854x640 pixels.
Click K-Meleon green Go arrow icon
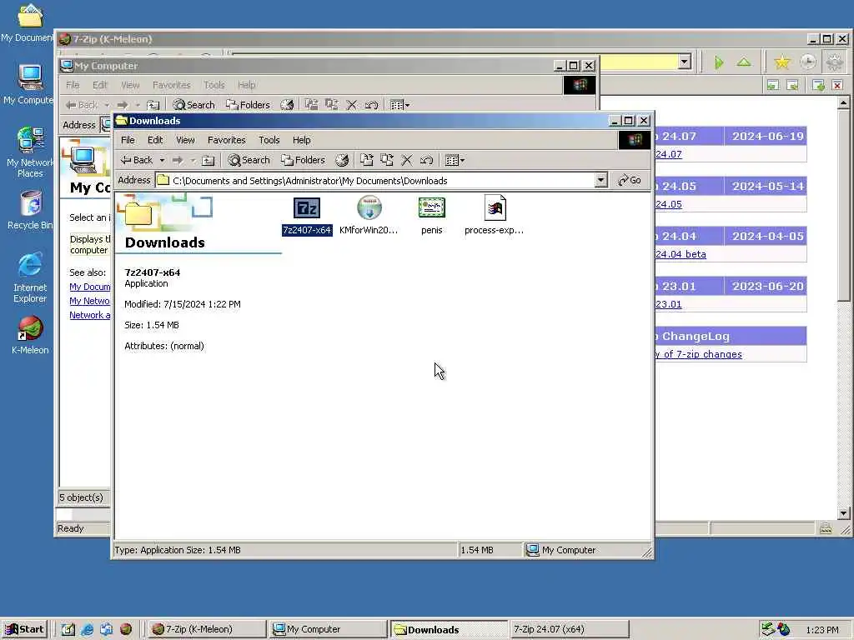click(719, 62)
